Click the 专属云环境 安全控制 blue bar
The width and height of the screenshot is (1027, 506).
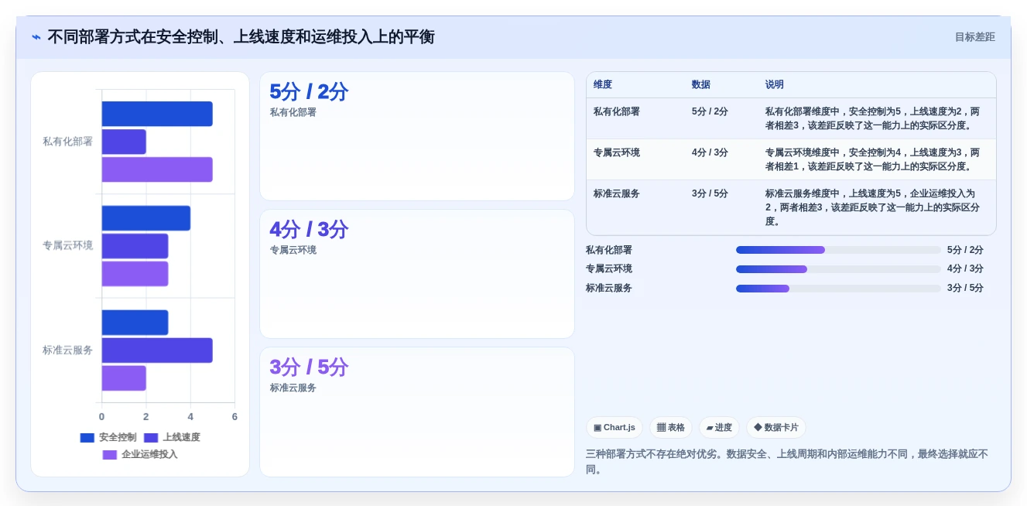click(x=146, y=218)
